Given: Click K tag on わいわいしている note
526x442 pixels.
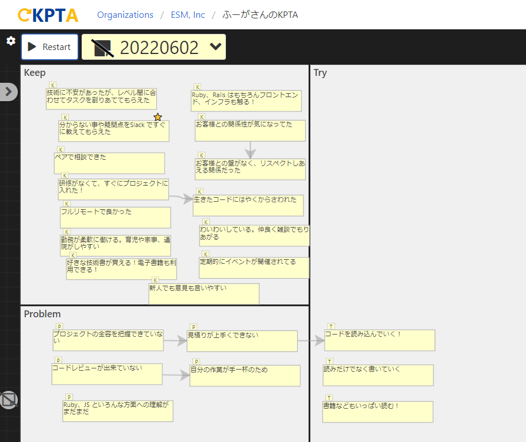Looking at the screenshot, I should 206,222.
